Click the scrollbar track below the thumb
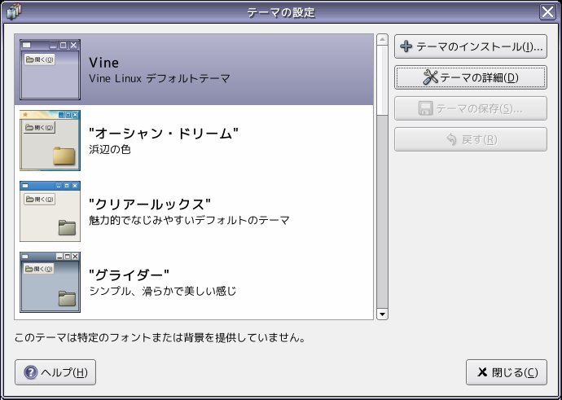The image size is (562, 400). click(x=383, y=212)
